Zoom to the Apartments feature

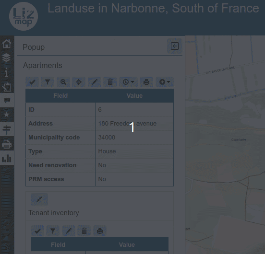click(63, 82)
